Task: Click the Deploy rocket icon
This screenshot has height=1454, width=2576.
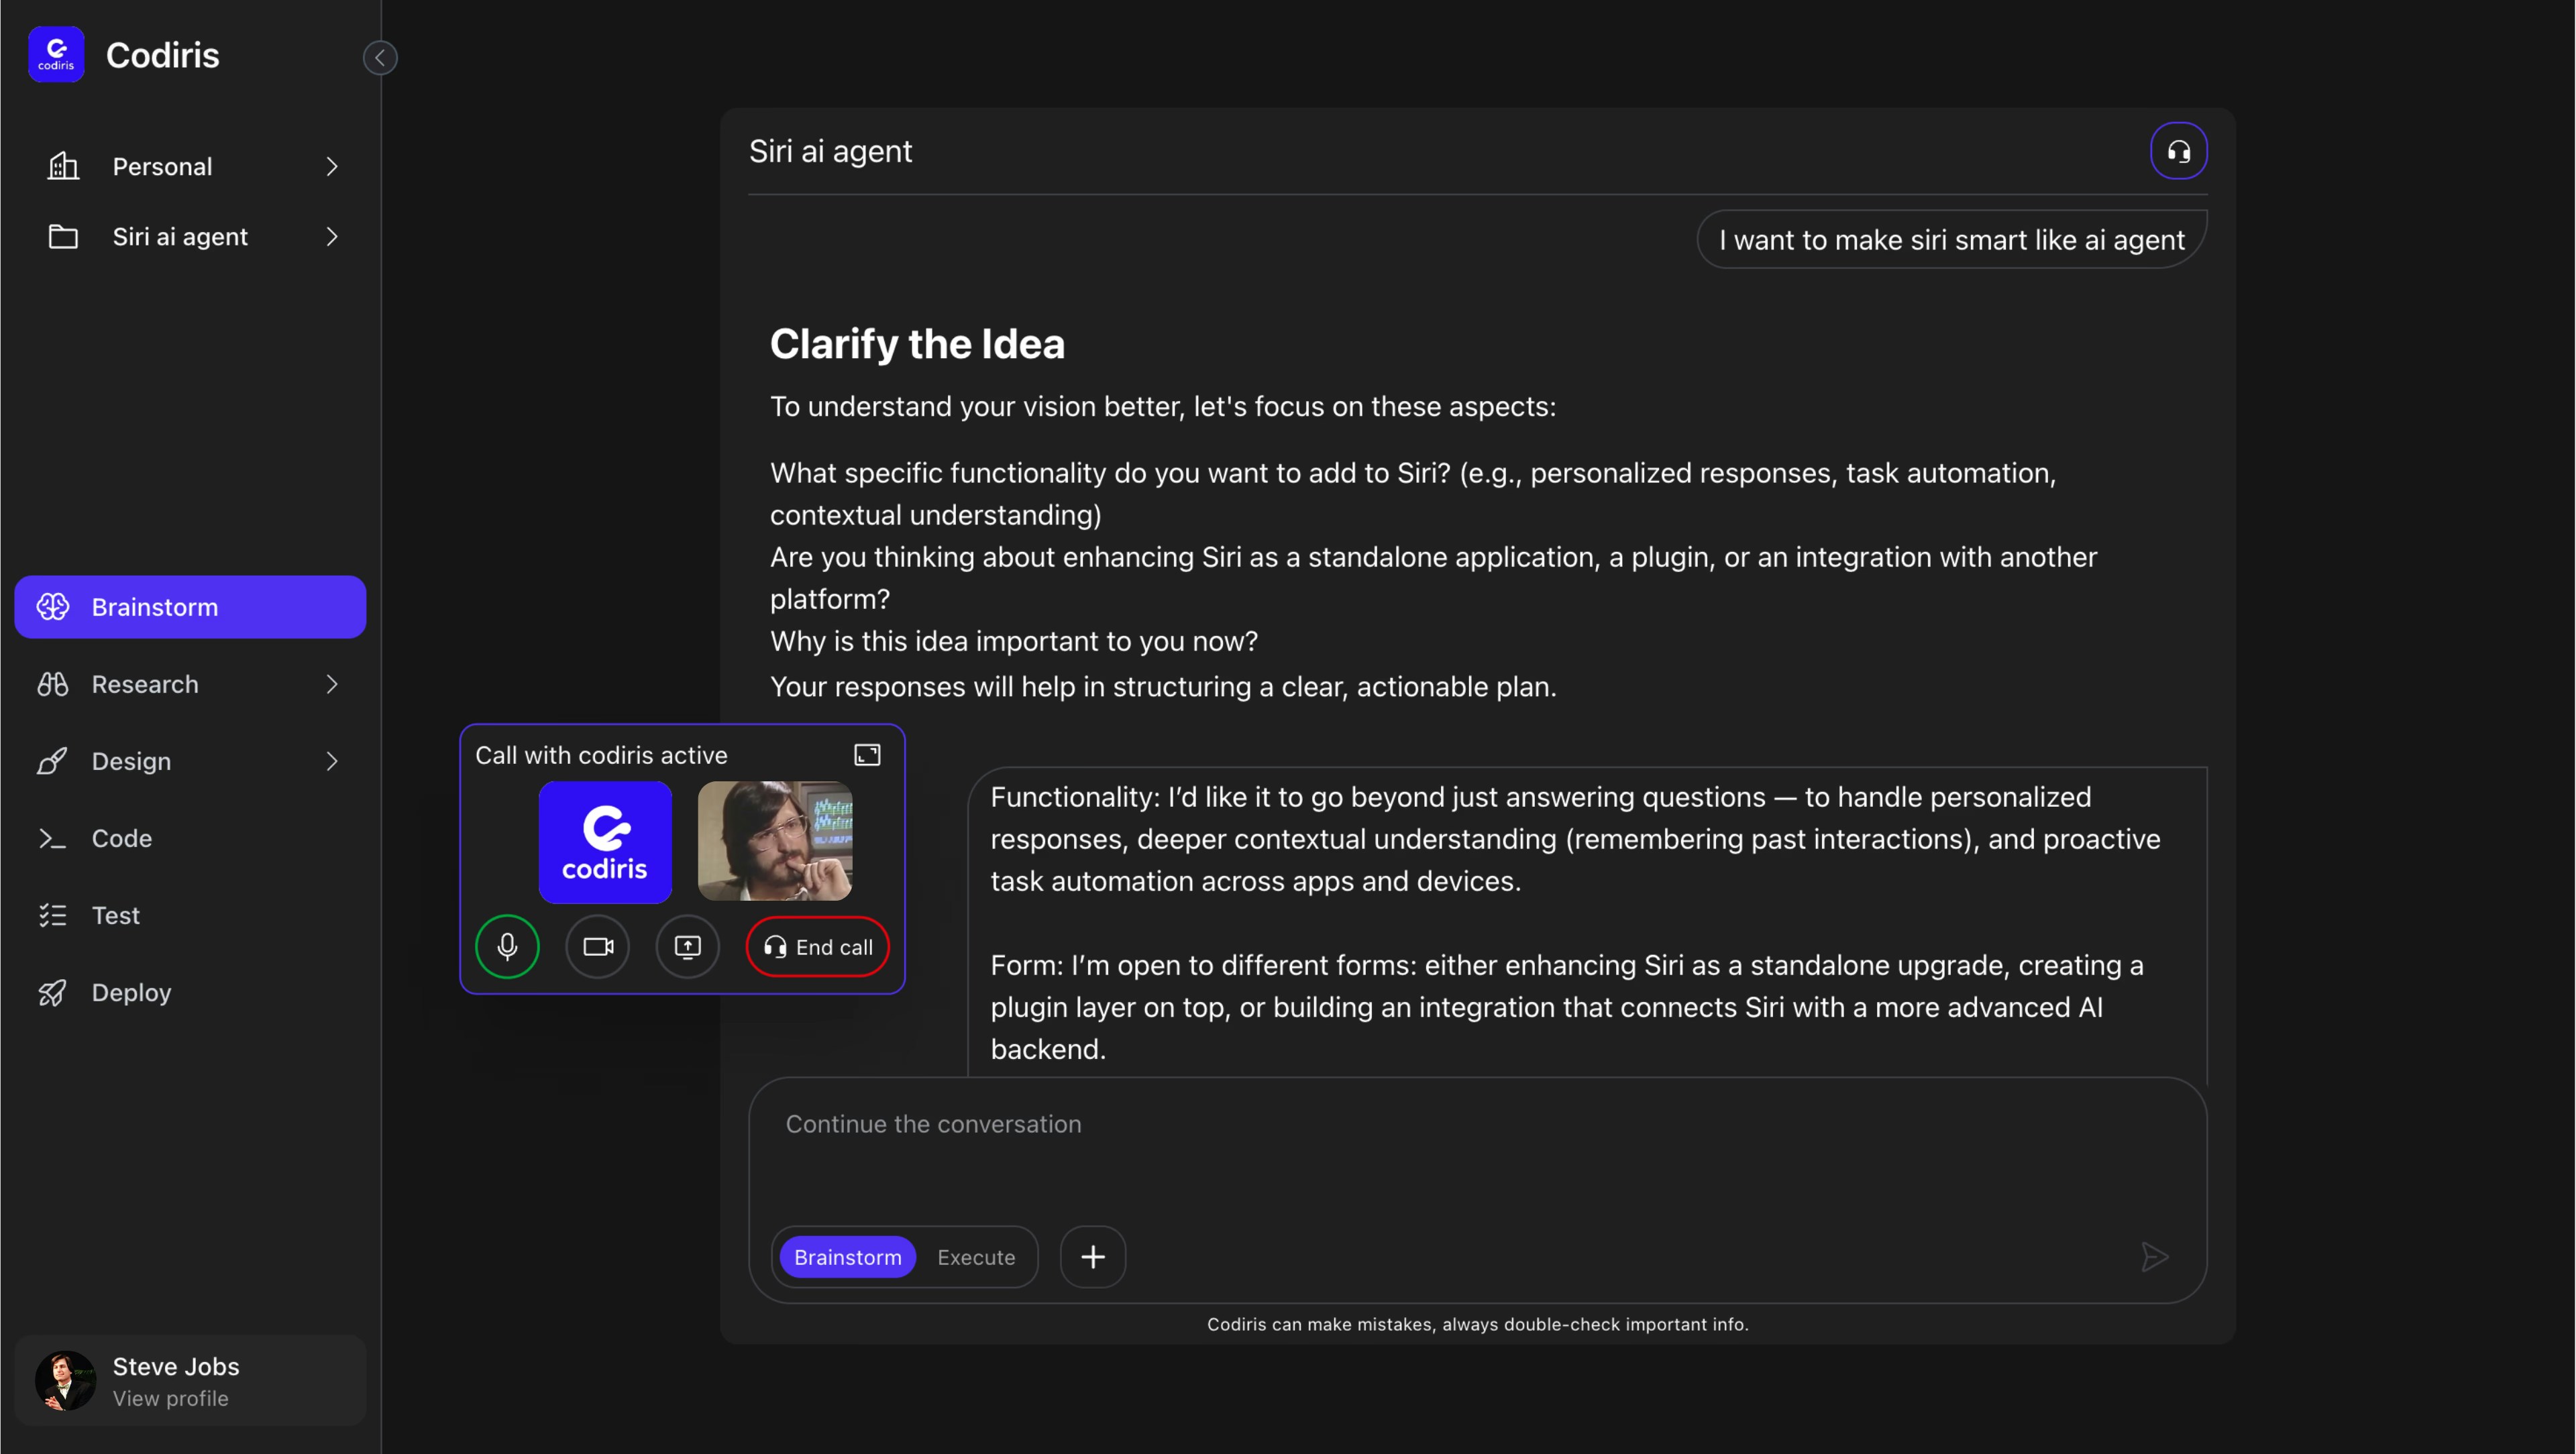Action: (x=53, y=992)
